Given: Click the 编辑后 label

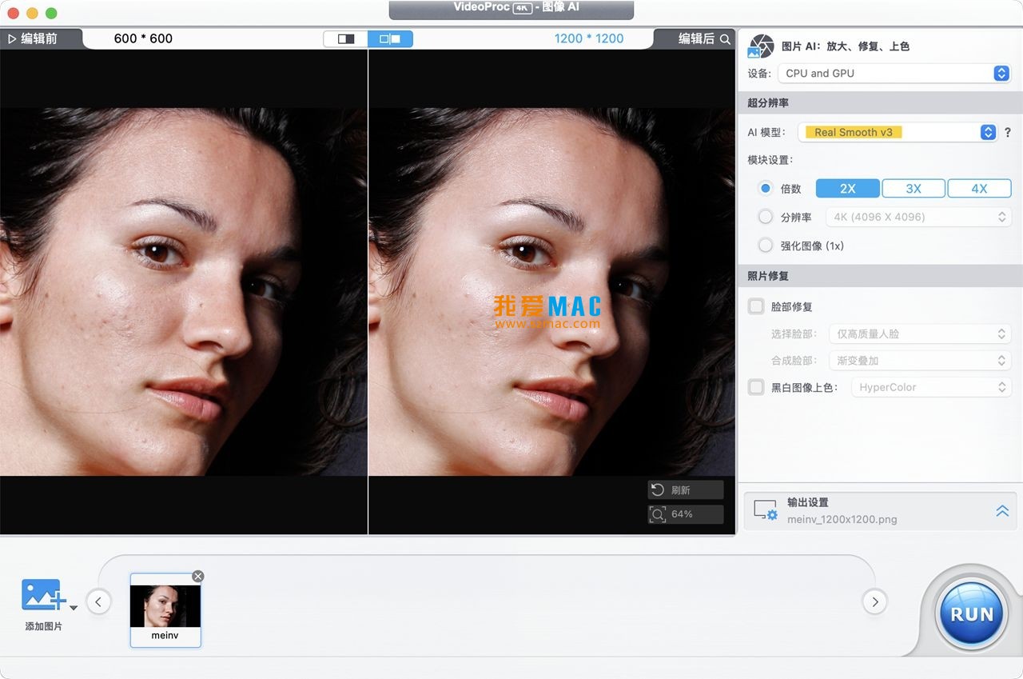Looking at the screenshot, I should [696, 38].
